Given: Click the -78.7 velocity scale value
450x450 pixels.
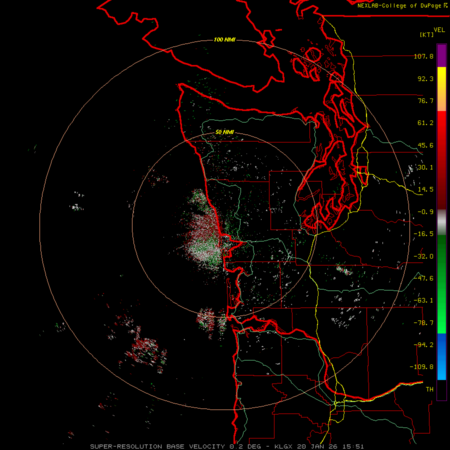Looking at the screenshot, I should click(x=423, y=323).
